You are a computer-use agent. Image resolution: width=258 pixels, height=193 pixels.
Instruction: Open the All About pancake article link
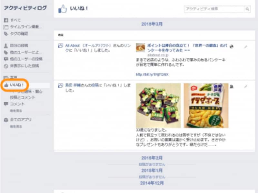click(187, 48)
